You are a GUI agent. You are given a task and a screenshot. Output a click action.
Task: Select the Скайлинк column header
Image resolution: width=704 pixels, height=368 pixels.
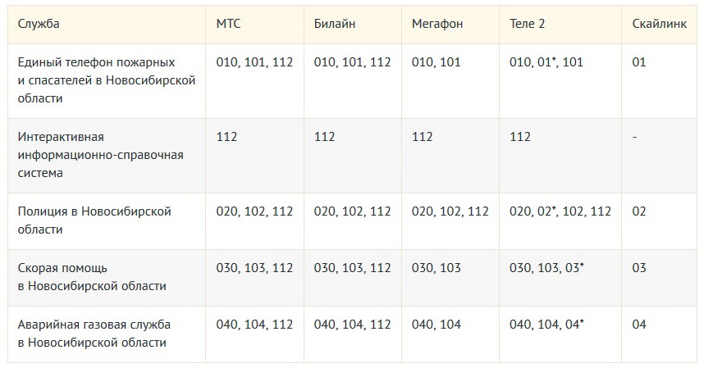[660, 24]
